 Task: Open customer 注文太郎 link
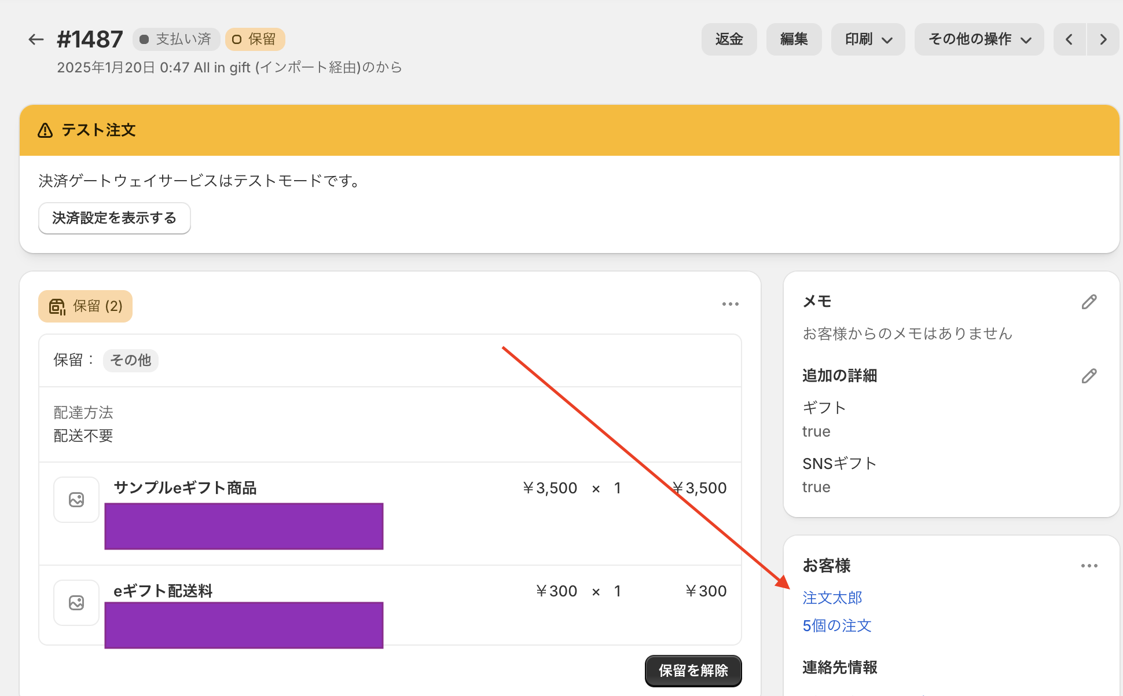[832, 598]
